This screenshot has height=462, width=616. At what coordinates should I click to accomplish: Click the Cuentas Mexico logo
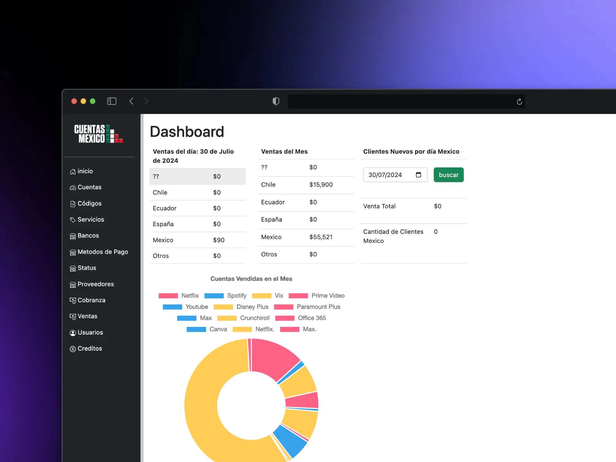(x=98, y=134)
